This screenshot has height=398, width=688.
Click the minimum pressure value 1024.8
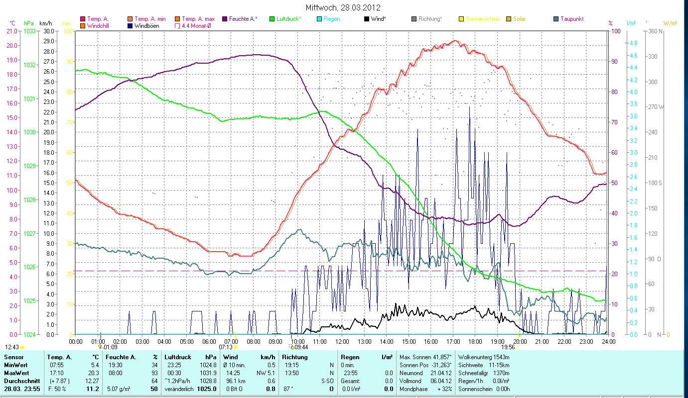tap(208, 365)
